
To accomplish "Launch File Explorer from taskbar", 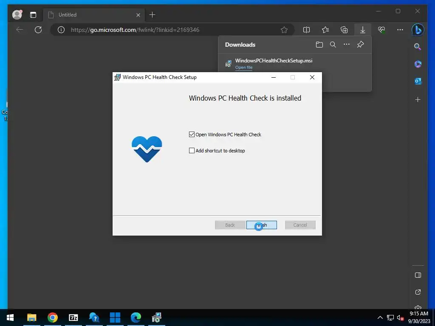I will 32,318.
